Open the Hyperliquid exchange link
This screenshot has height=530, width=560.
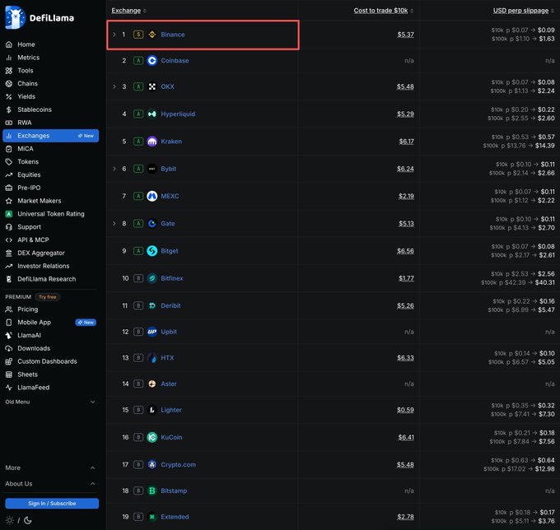pos(178,114)
